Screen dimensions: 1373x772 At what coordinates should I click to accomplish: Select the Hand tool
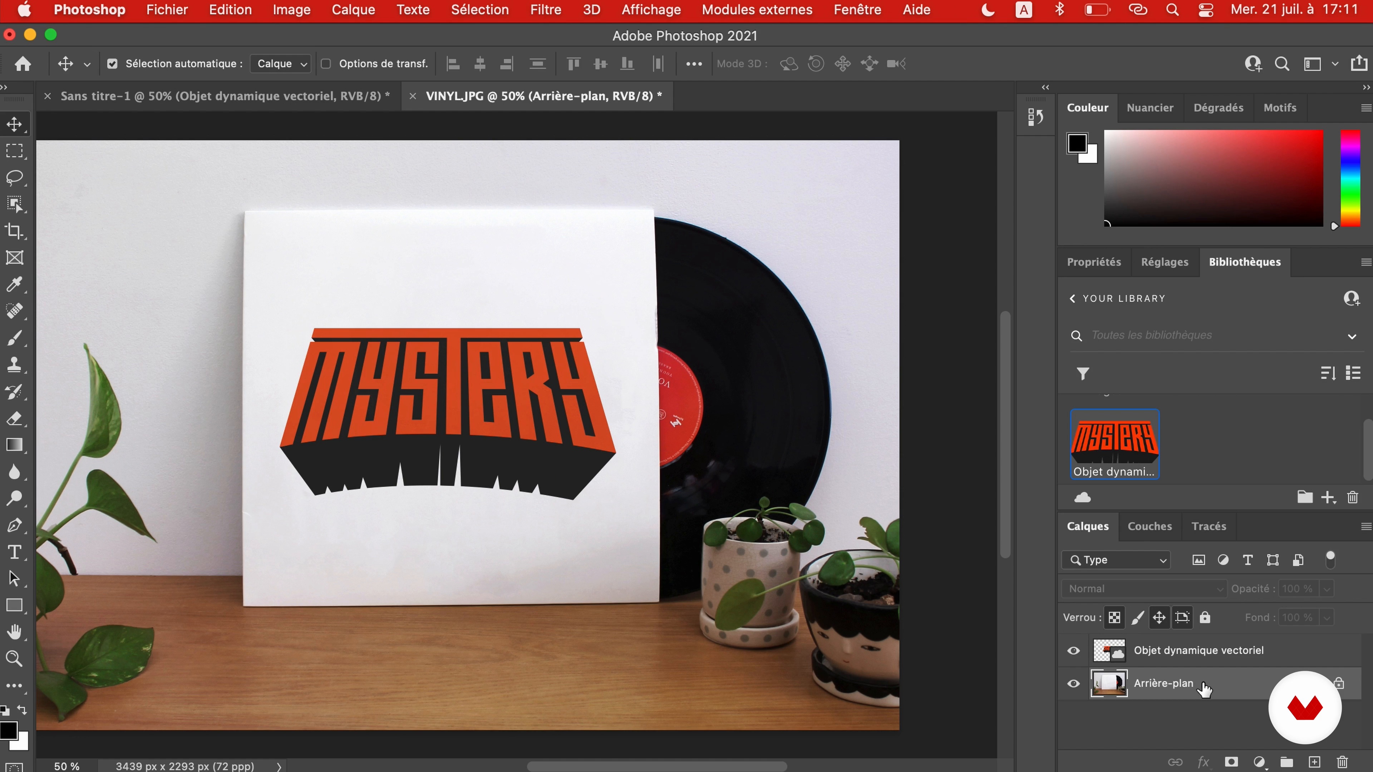[14, 632]
